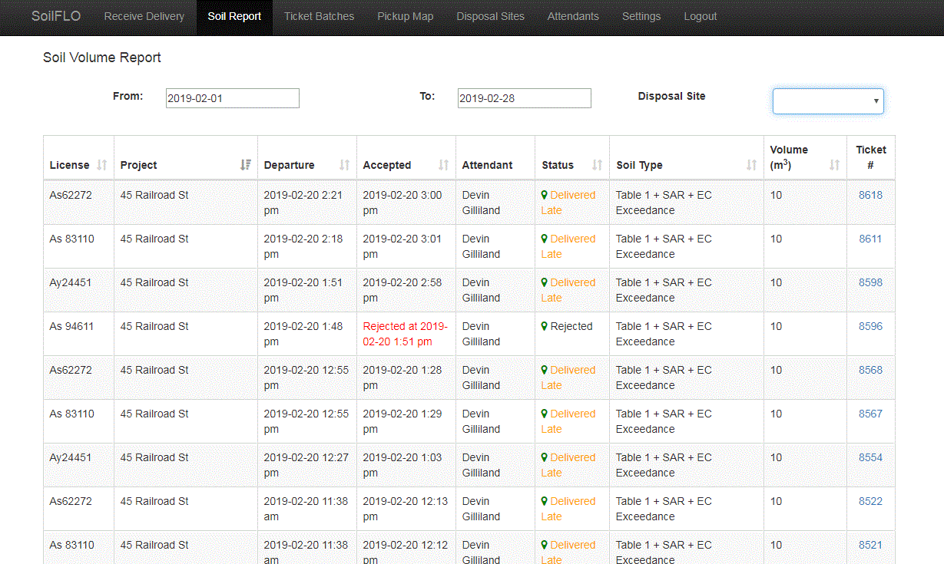
Task: Click the SoilFLO brand logo
Action: [56, 16]
